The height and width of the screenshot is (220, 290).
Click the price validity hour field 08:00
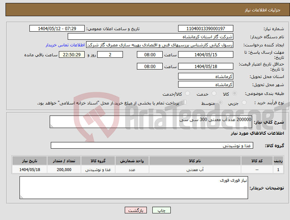[x=150, y=66]
